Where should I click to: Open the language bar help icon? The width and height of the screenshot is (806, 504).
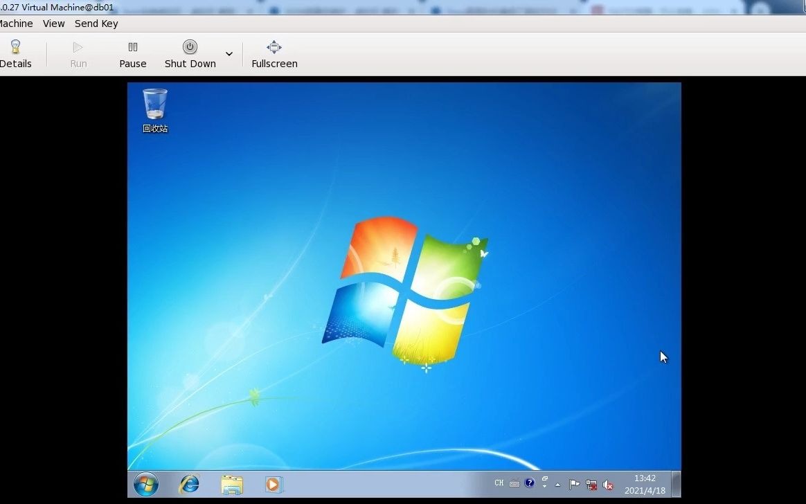tap(530, 483)
